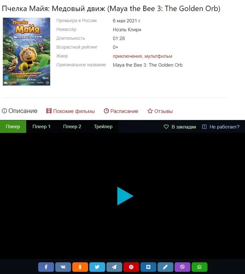Click the age rating value 0+
Image resolution: width=245 pixels, height=274 pixels.
click(x=116, y=47)
